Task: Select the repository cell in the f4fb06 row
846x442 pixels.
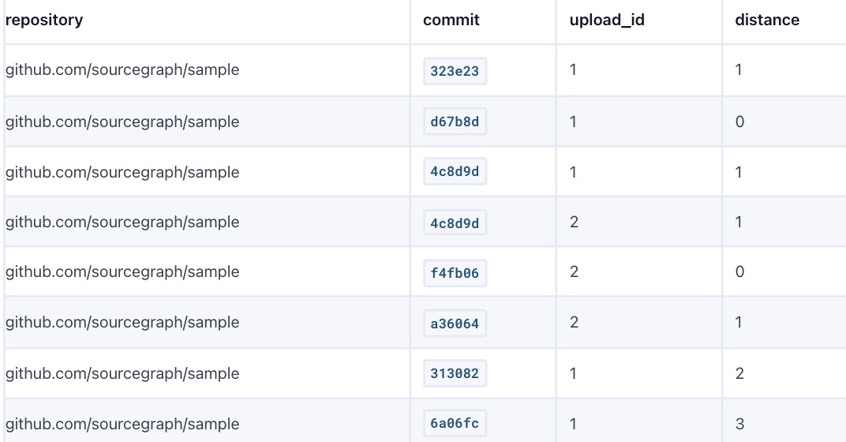Action: pos(122,272)
